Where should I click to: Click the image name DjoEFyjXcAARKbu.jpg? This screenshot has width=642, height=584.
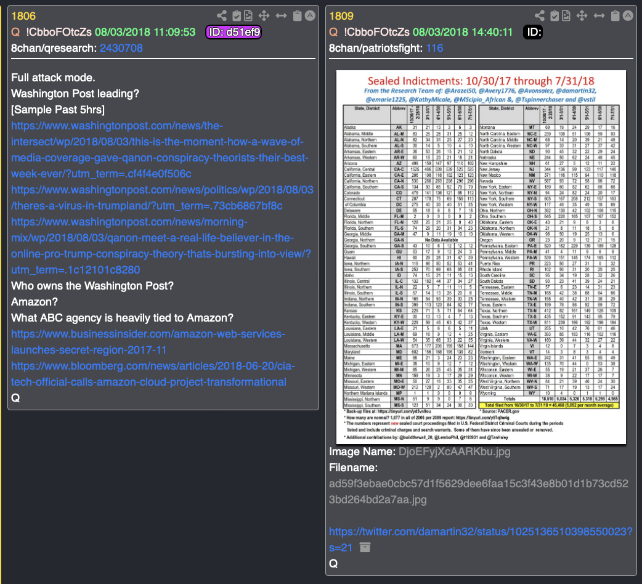click(454, 452)
